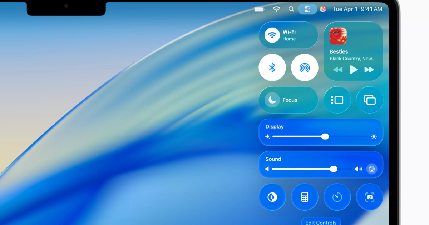Open Stage Manager control

coord(337,100)
